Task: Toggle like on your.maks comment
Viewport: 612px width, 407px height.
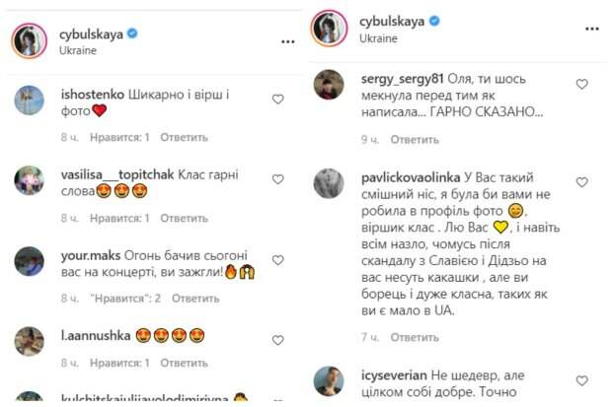Action: click(278, 260)
